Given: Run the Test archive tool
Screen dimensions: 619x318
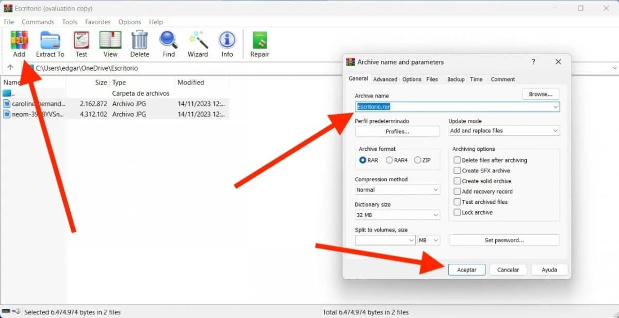Looking at the screenshot, I should tap(82, 44).
